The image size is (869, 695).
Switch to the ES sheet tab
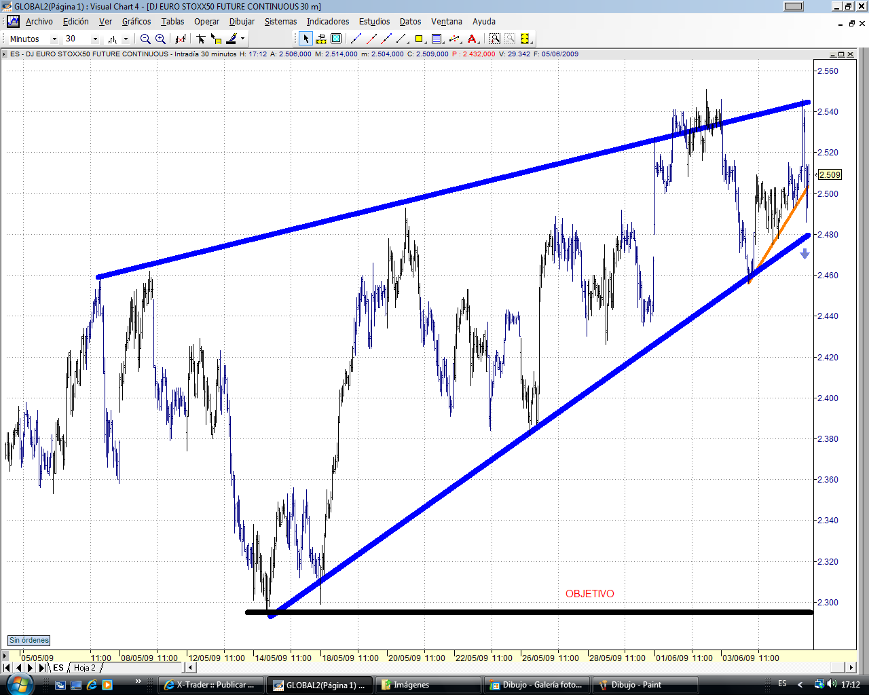click(58, 668)
